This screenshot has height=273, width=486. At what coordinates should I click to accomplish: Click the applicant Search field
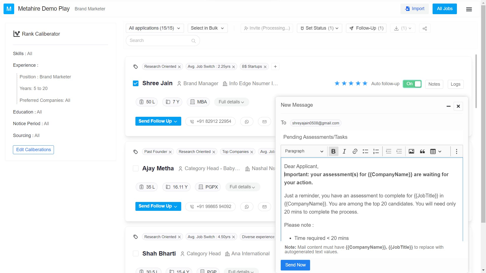(x=159, y=40)
